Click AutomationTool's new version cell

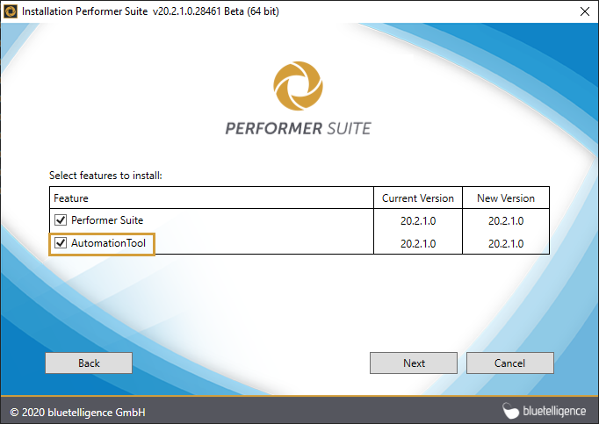[505, 244]
